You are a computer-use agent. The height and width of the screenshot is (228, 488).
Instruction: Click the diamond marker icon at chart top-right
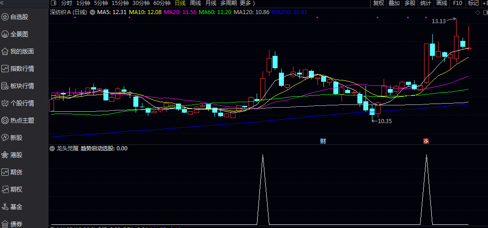(477, 13)
